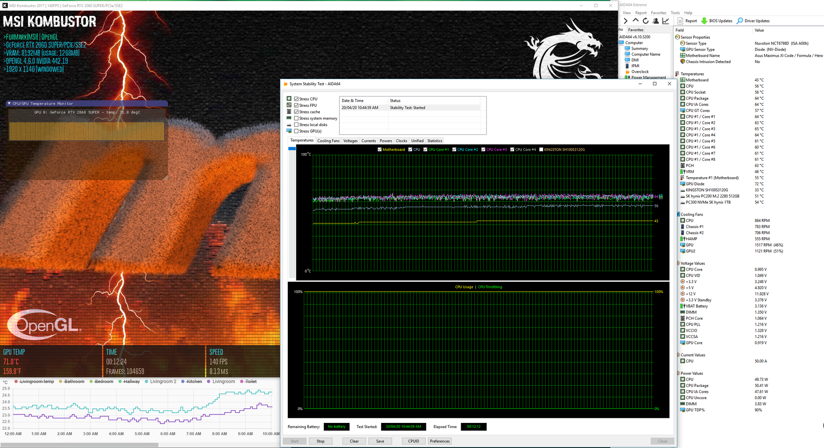This screenshot has width=824, height=448.
Task: Switch to the Cooling Fans tab
Action: [328, 141]
